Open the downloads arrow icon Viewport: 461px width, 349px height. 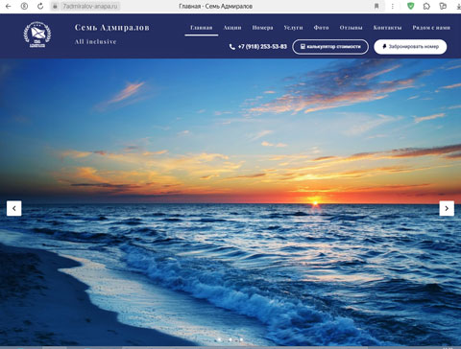(458, 6)
